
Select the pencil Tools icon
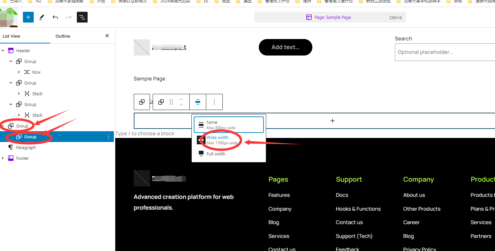tap(42, 17)
